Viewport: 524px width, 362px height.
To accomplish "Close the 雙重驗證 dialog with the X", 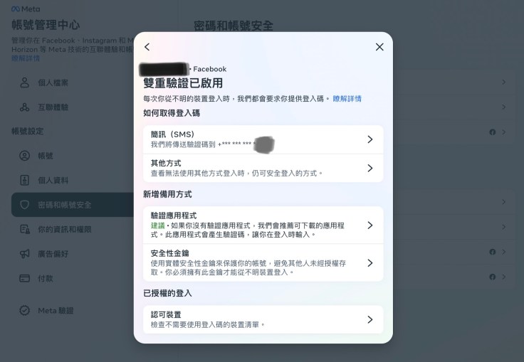I will [x=379, y=47].
